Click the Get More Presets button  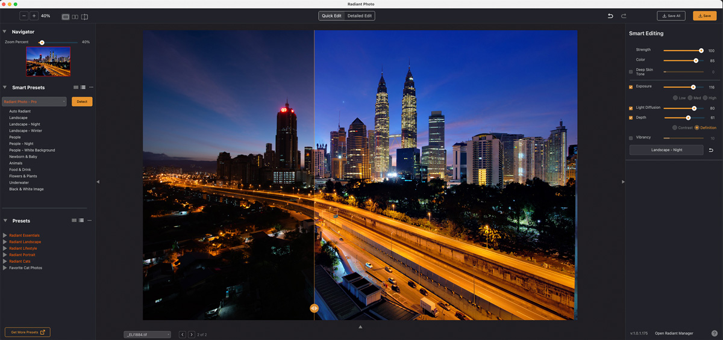[x=28, y=332]
